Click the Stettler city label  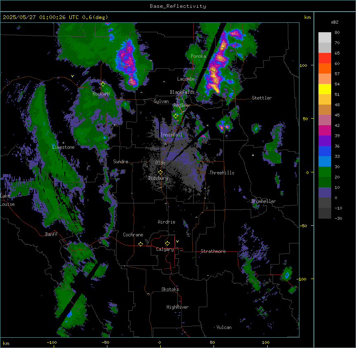pyautogui.click(x=262, y=98)
